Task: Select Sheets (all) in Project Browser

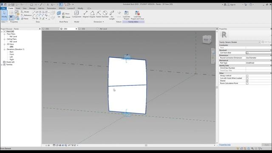Action: click(x=10, y=62)
